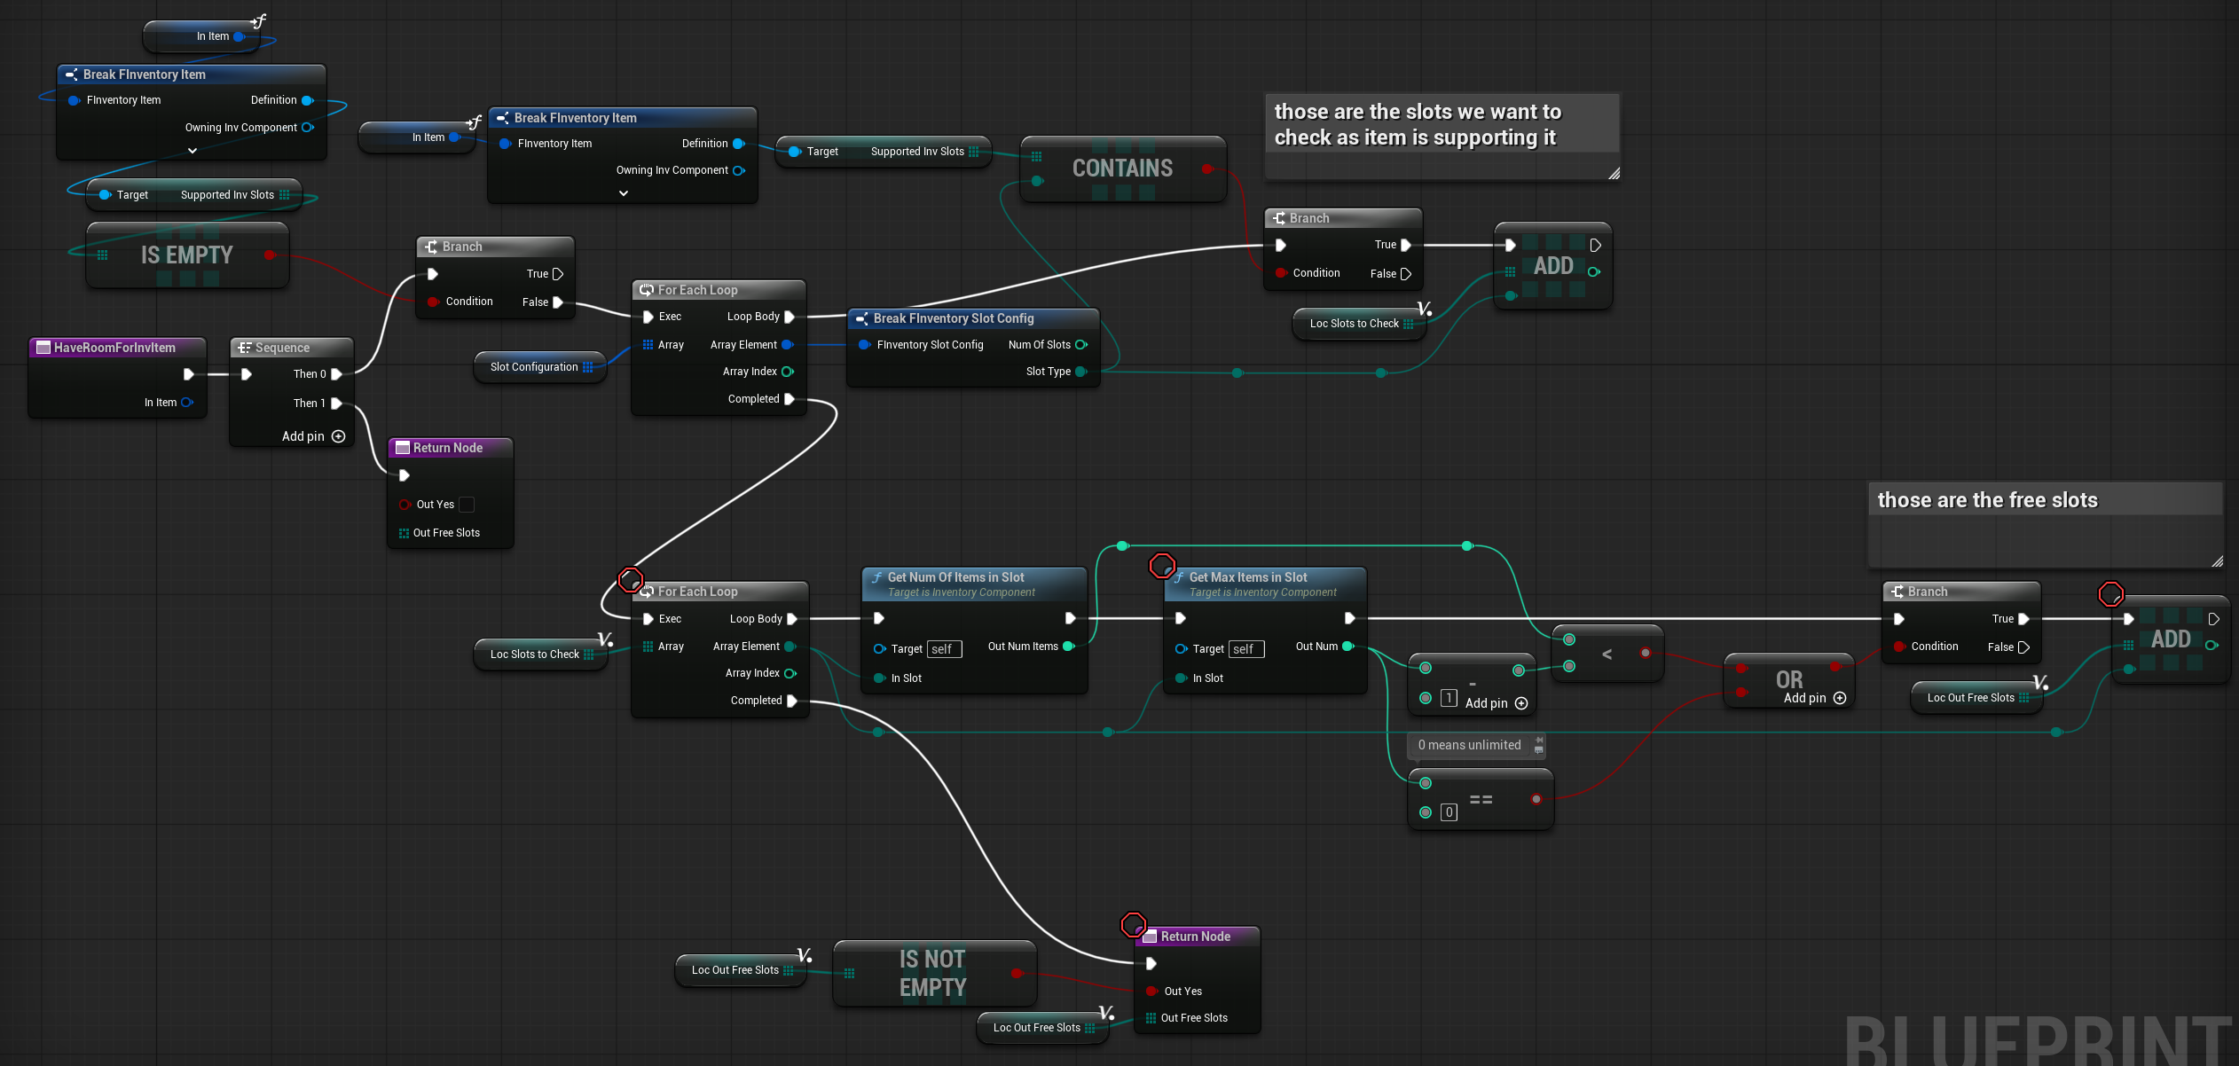Click the breakpoint marker on the right ADD node
Viewport: 2239px width, 1066px height.
[2111, 593]
